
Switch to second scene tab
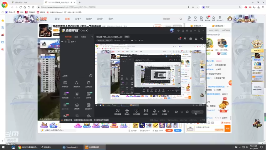[76, 37]
